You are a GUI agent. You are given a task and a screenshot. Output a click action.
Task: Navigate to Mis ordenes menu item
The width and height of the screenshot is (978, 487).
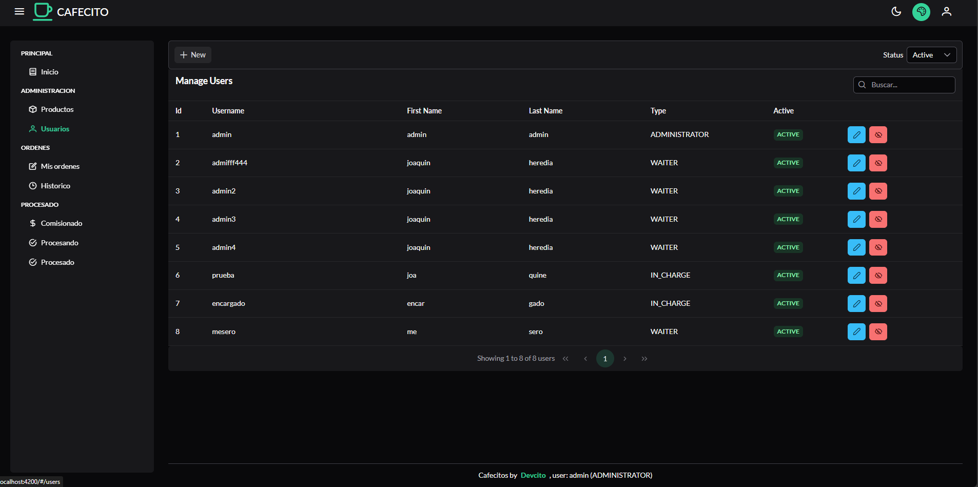pos(60,166)
